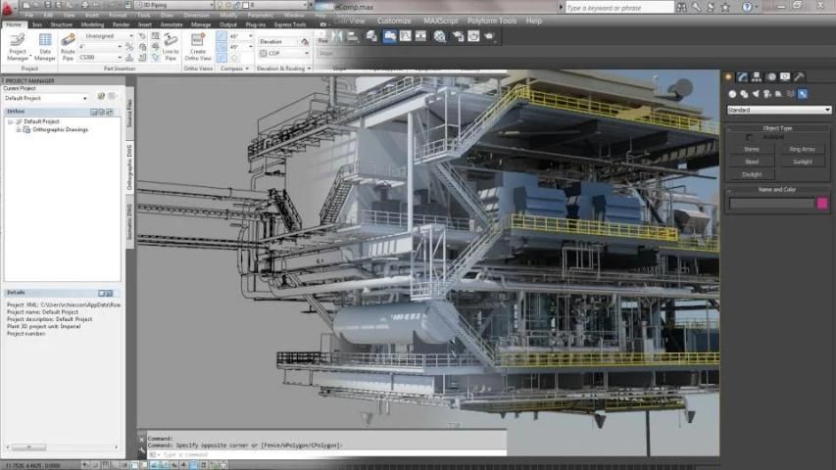Select the Systems category icon
This screenshot has width=836, height=470.
coord(803,94)
